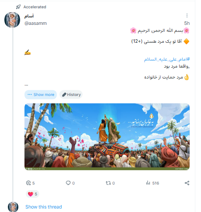Click the repost arrows icon
The height and width of the screenshot is (212, 201).
108,183
